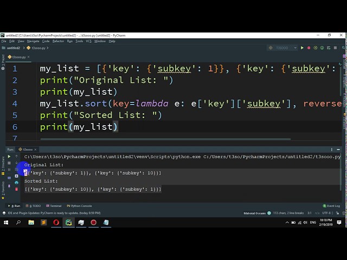
Task: Click the ENG language indicator in the tray
Action: coord(313,223)
